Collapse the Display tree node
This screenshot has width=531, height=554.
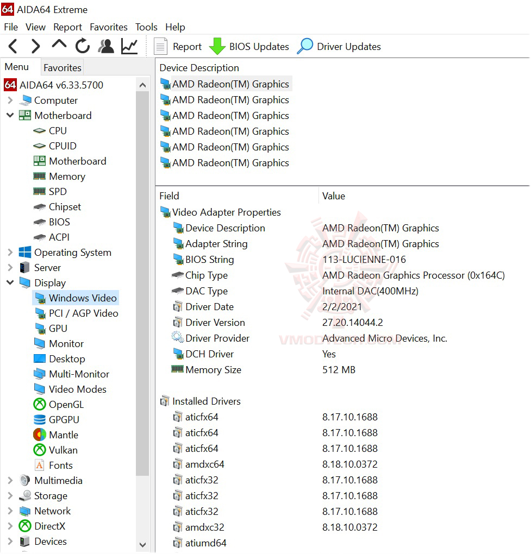click(10, 282)
